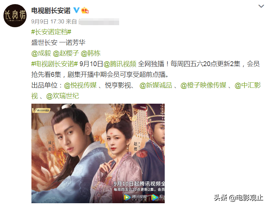The height and width of the screenshot is (207, 269).
Task: Click the Tencent Video logo on poster
Action: click(135, 197)
